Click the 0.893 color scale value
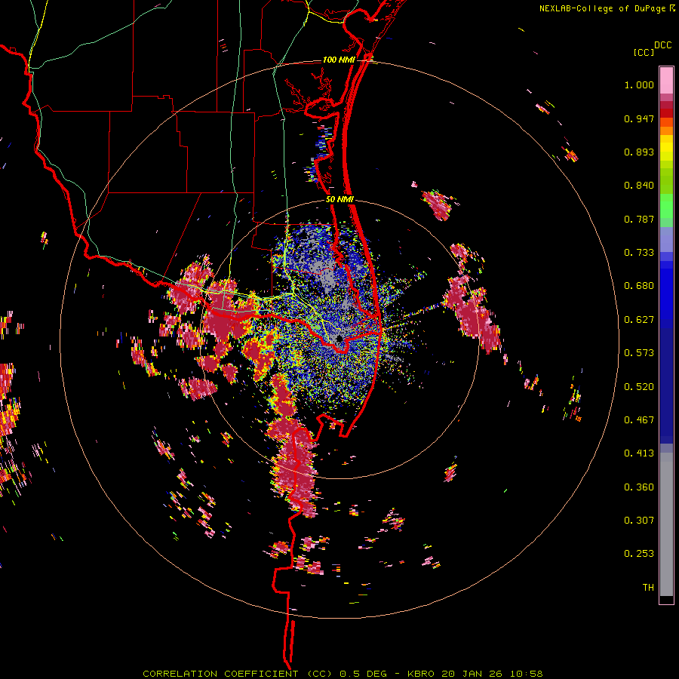679x679 pixels. 639,152
